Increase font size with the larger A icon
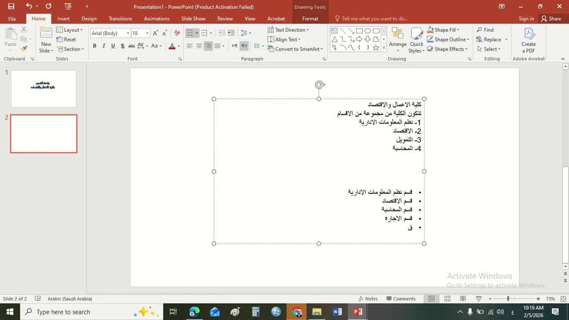Image resolution: width=569 pixels, height=320 pixels. pos(155,33)
